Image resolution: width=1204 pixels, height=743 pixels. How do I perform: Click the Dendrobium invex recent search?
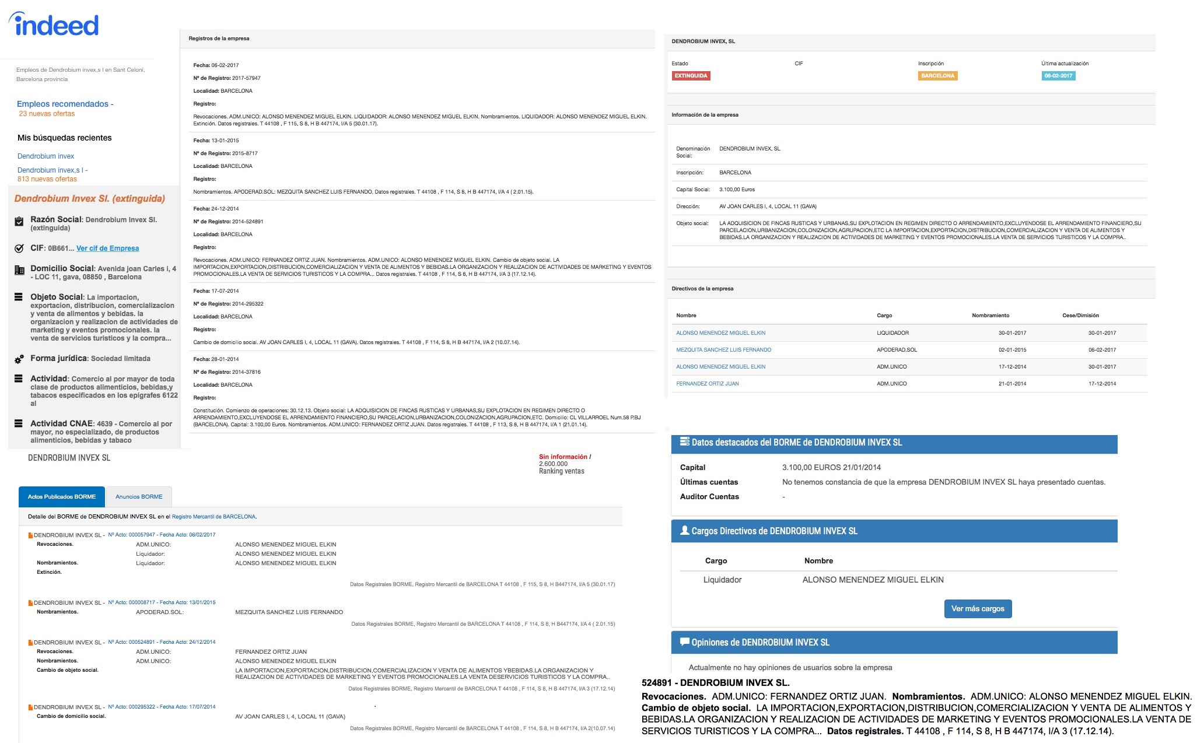(45, 156)
